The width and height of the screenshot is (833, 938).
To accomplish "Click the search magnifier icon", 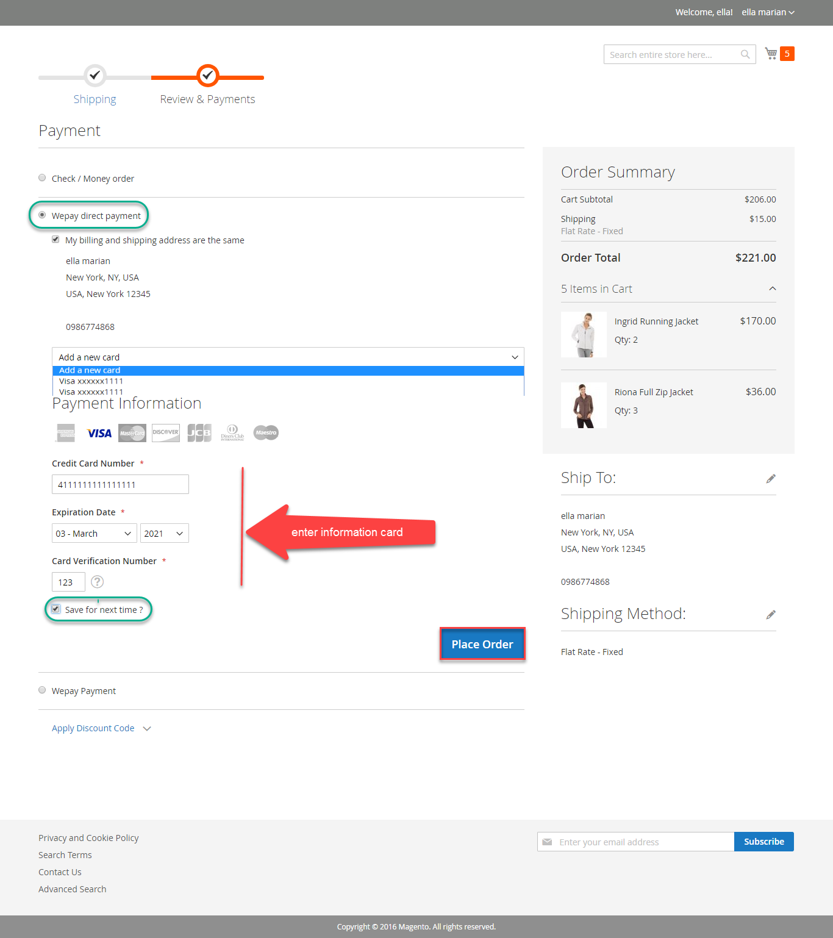I will [x=745, y=54].
